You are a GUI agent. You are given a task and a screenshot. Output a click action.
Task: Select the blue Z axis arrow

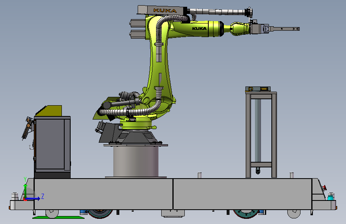(33, 198)
